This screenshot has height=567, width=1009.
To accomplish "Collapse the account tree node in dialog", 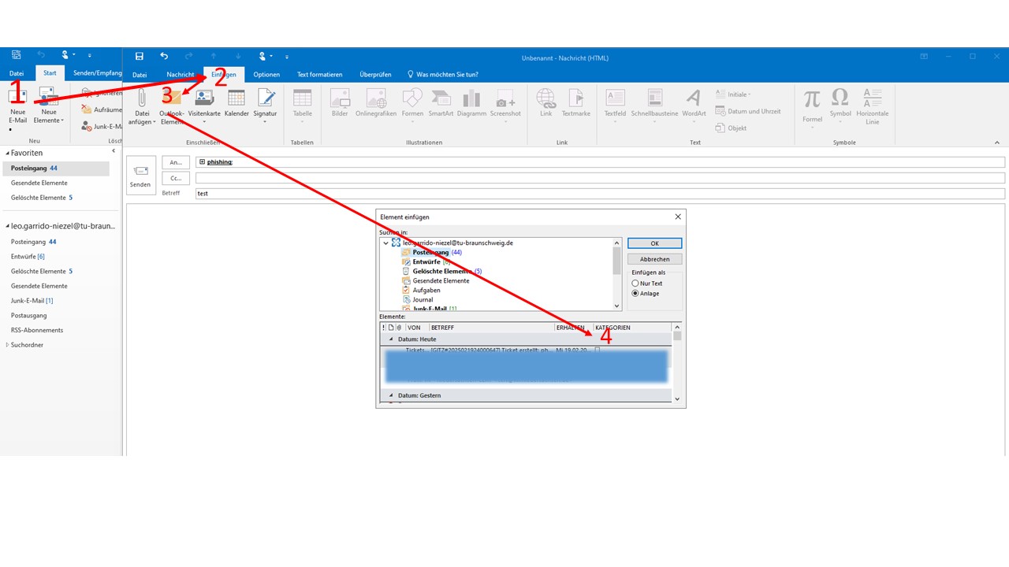I will (x=385, y=243).
